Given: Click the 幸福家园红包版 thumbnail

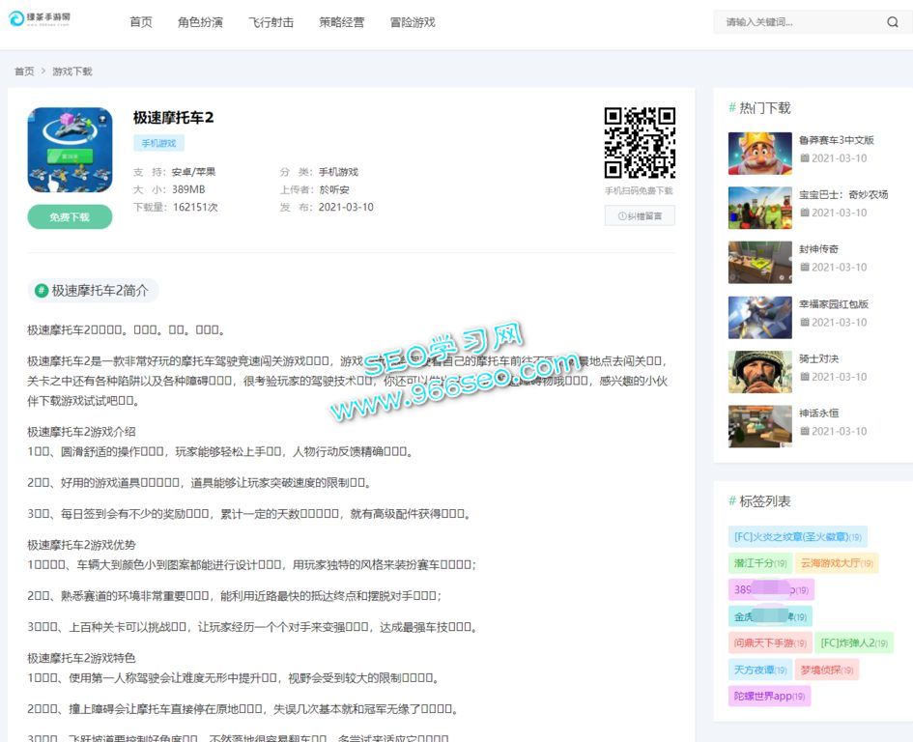Looking at the screenshot, I should coord(759,318).
